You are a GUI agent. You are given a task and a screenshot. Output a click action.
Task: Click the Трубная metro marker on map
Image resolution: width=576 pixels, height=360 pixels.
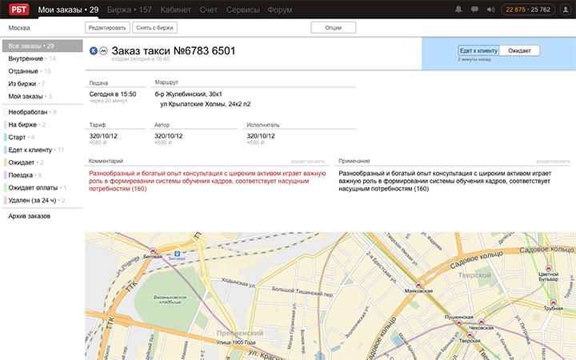click(554, 302)
